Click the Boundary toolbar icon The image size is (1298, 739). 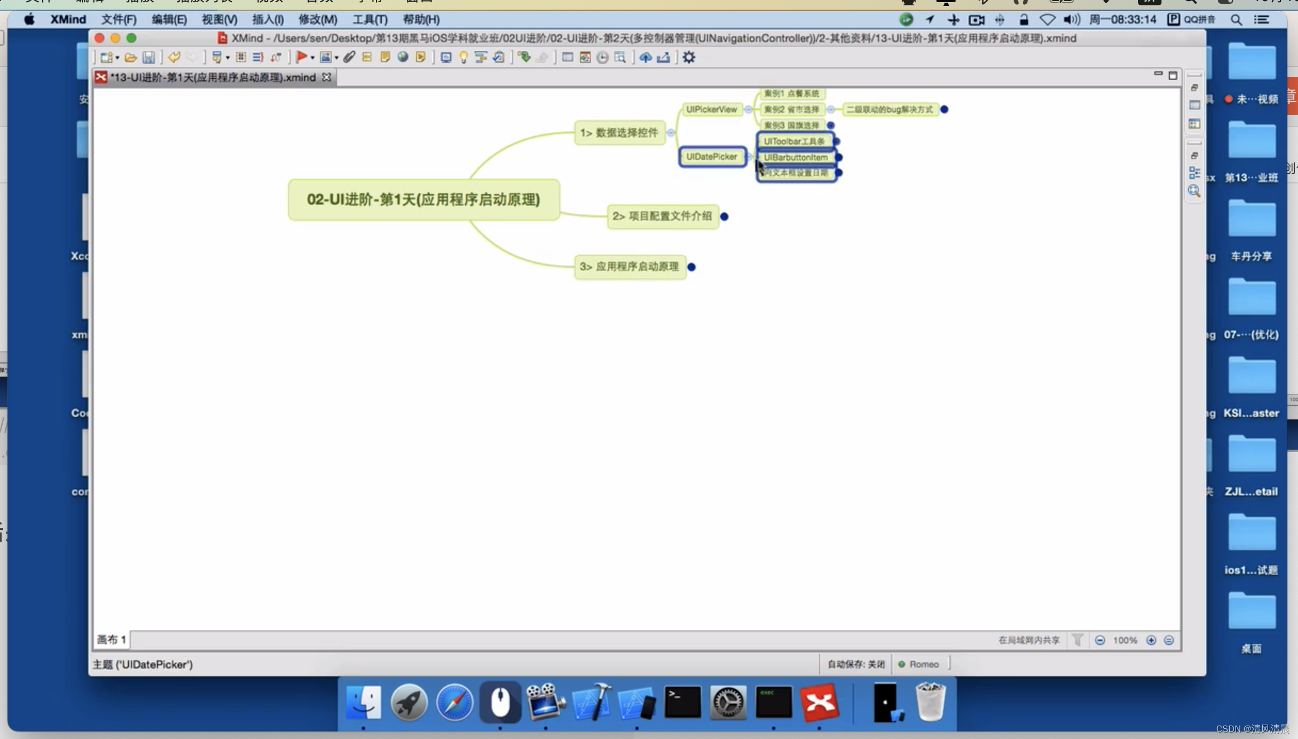[241, 57]
